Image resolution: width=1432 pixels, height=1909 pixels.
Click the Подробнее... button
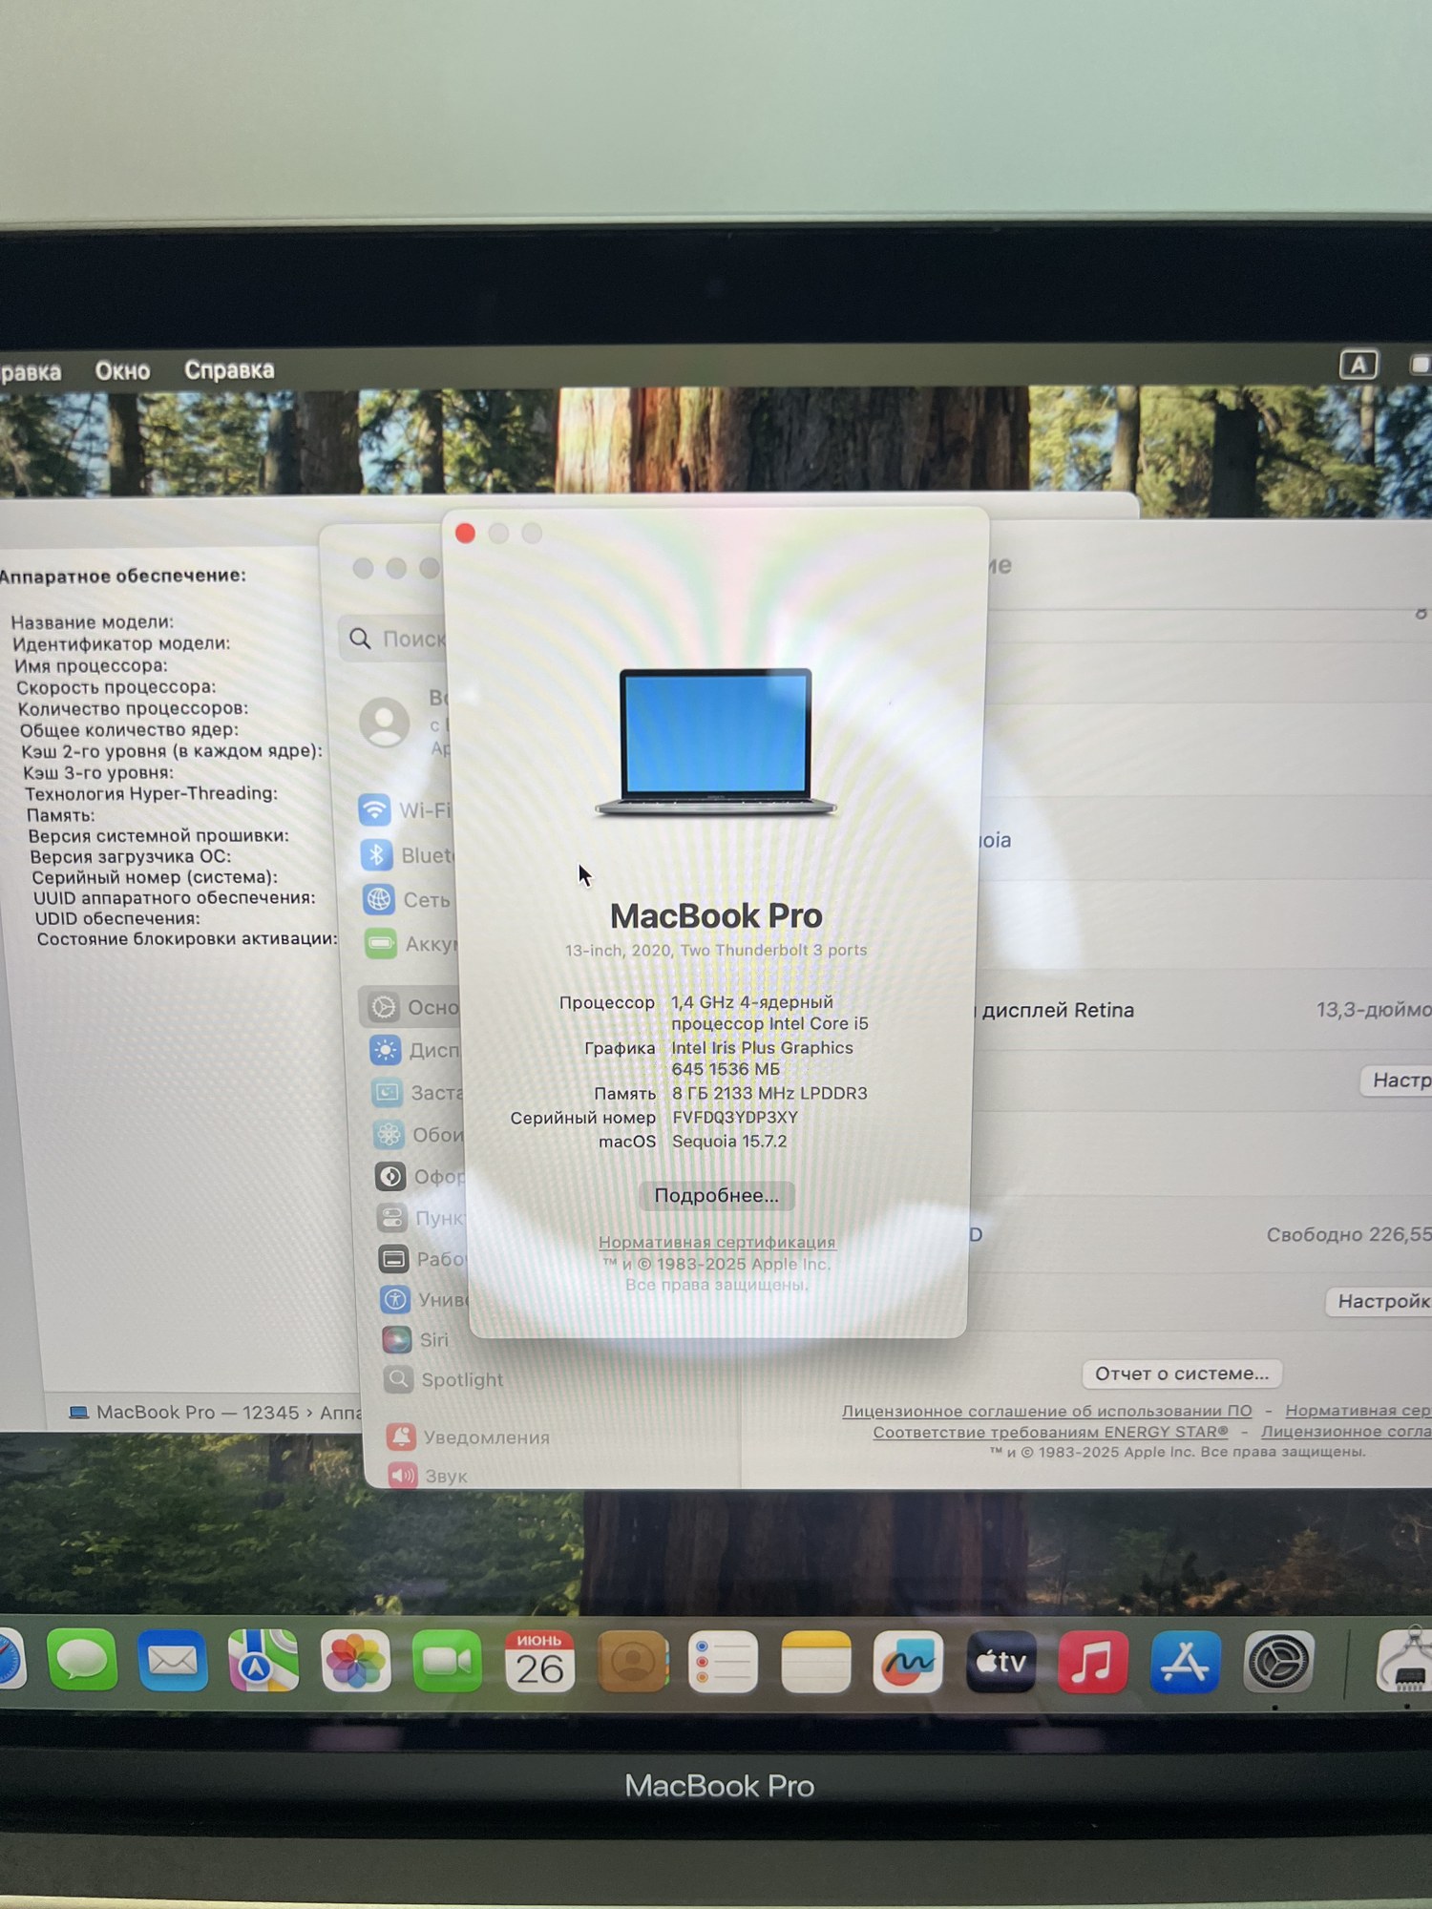tap(716, 1195)
